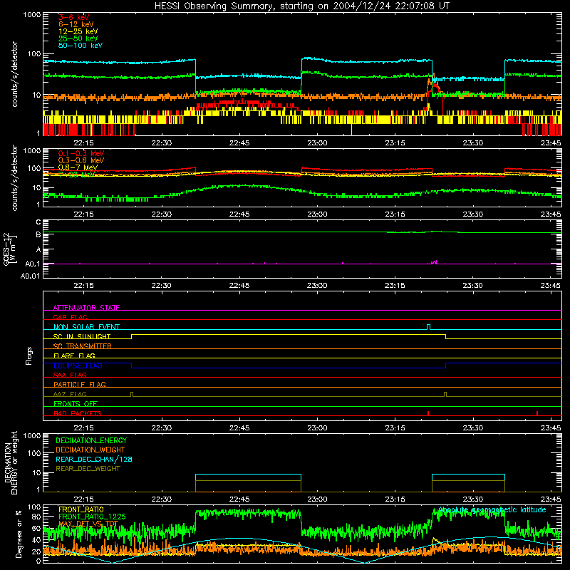Click the A0.01 tick label on GOES axis
The image size is (570, 570).
click(31, 276)
